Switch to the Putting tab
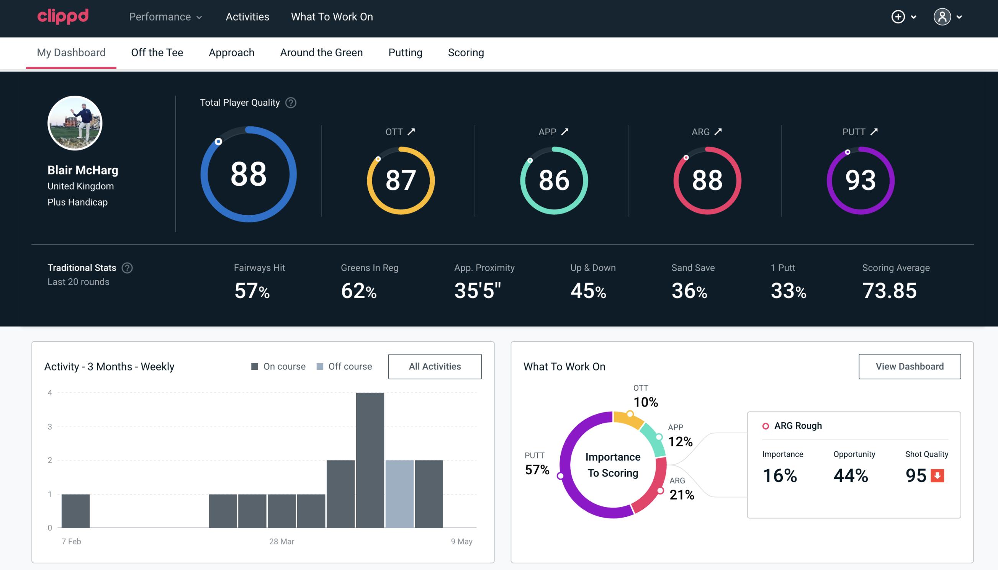Screen dimensions: 998x570 coord(405,52)
